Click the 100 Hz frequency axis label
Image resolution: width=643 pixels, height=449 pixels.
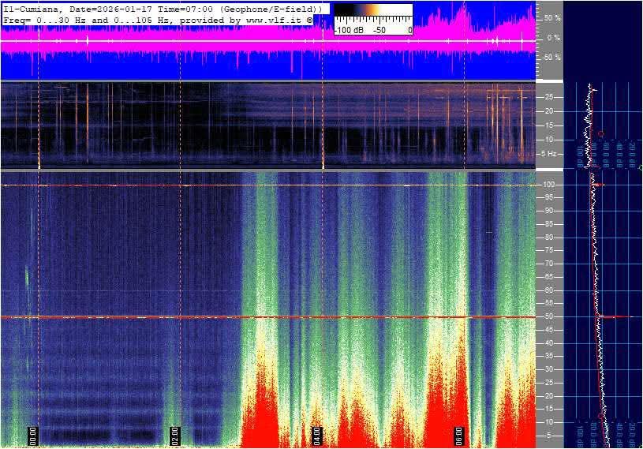pos(550,185)
